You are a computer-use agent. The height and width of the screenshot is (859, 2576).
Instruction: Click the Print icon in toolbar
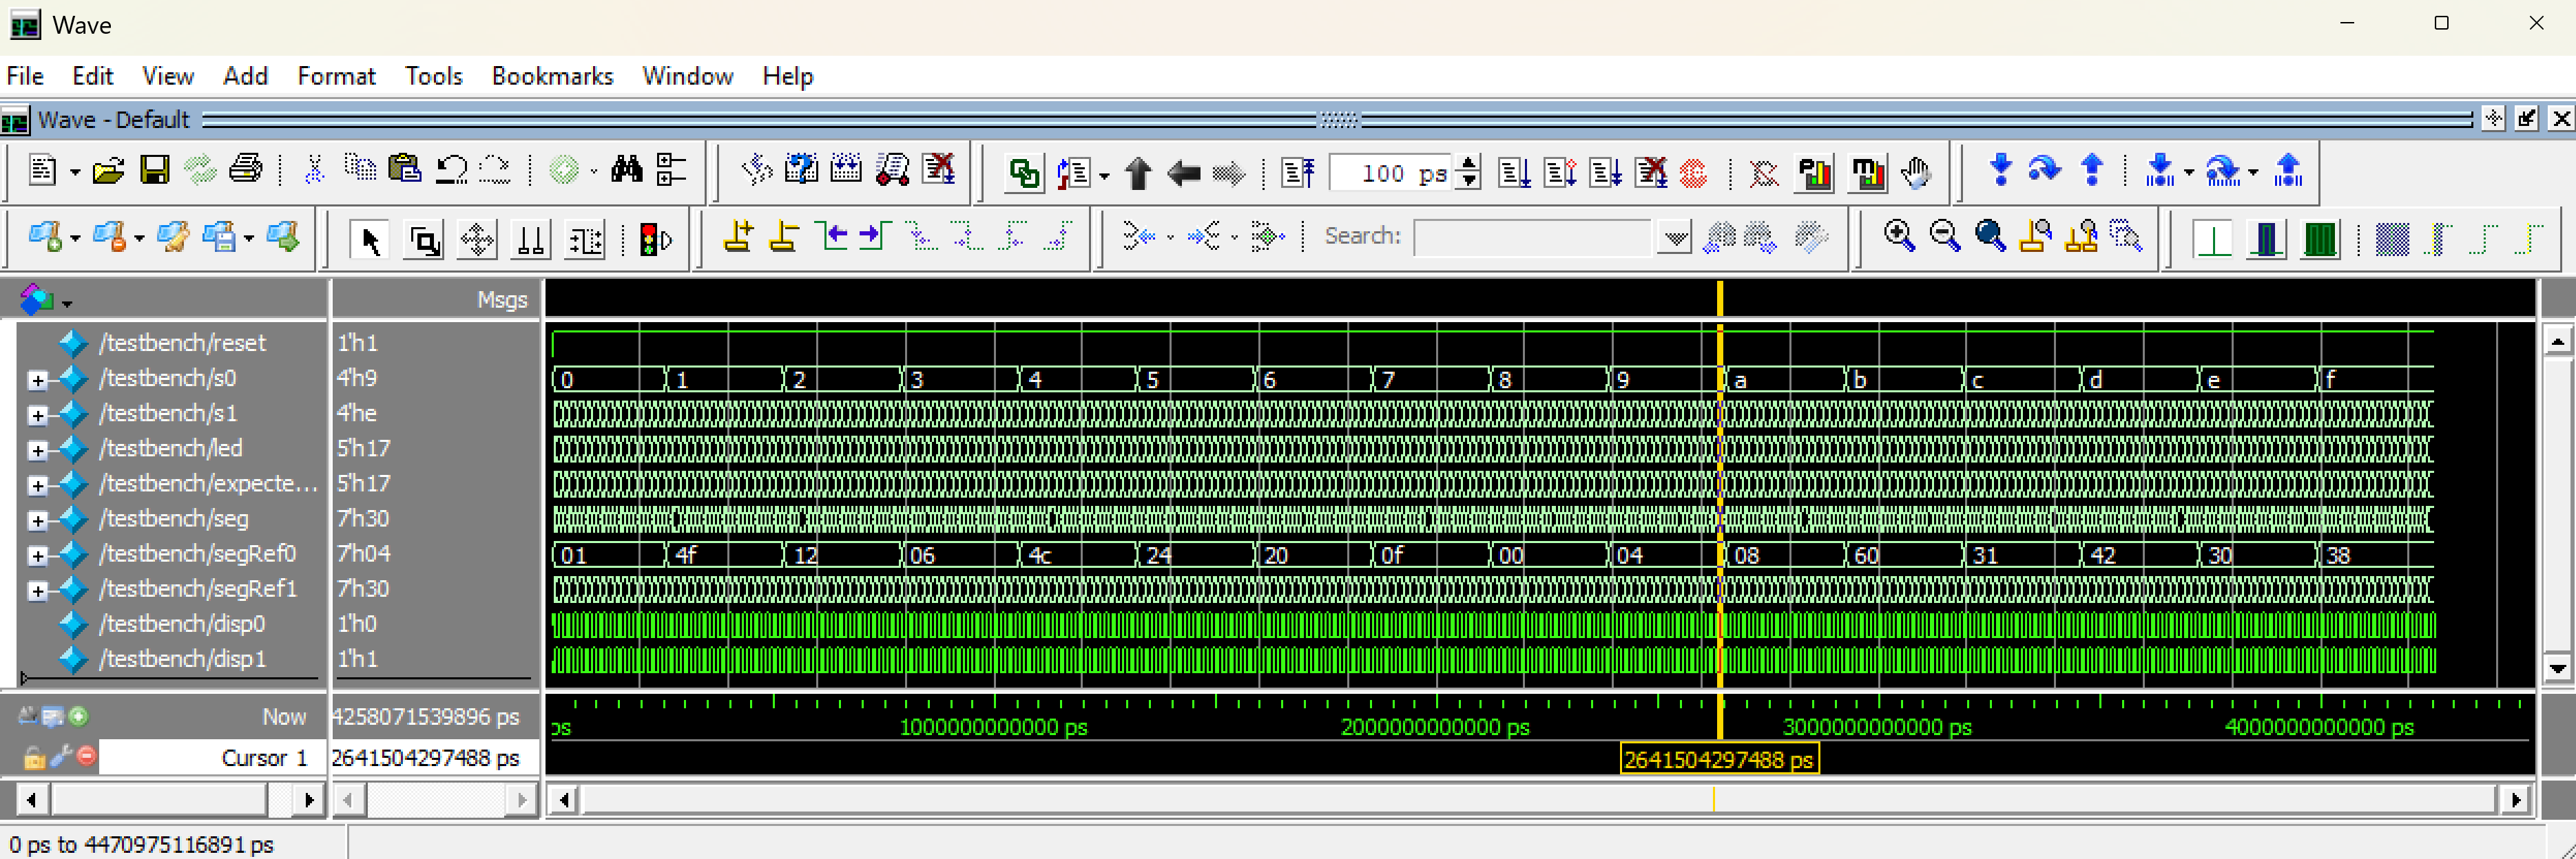click(x=245, y=171)
